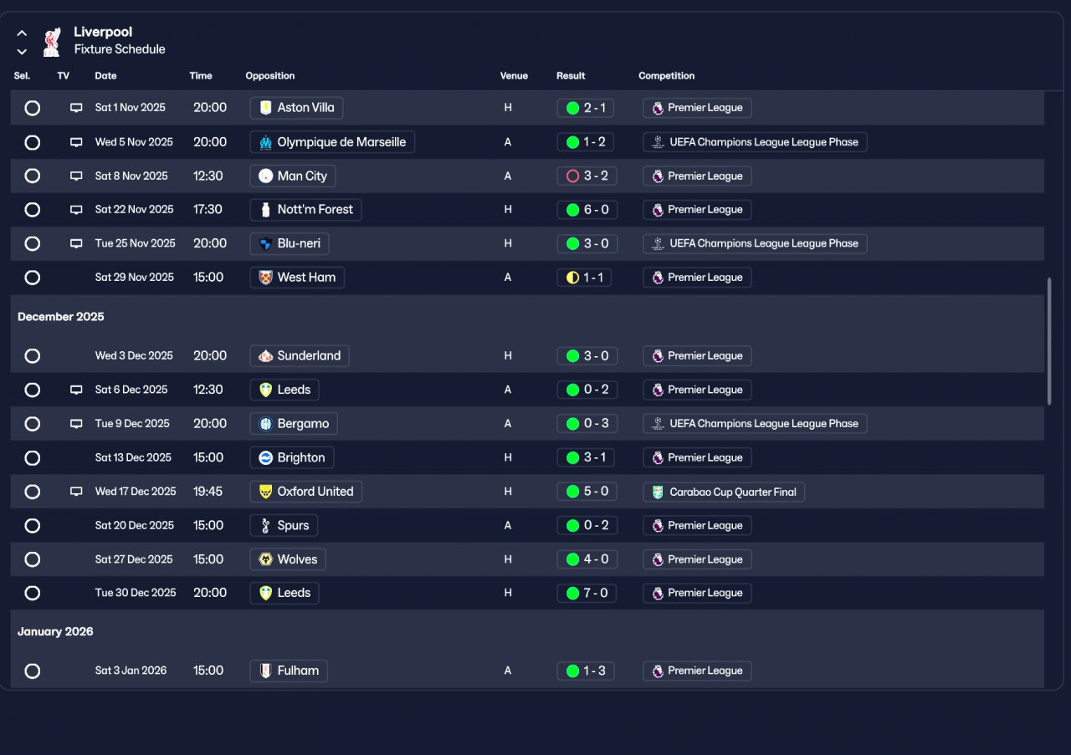Screen dimensions: 1071x755
Task: Select the Sunderland fixture radio button
Action: [32, 356]
